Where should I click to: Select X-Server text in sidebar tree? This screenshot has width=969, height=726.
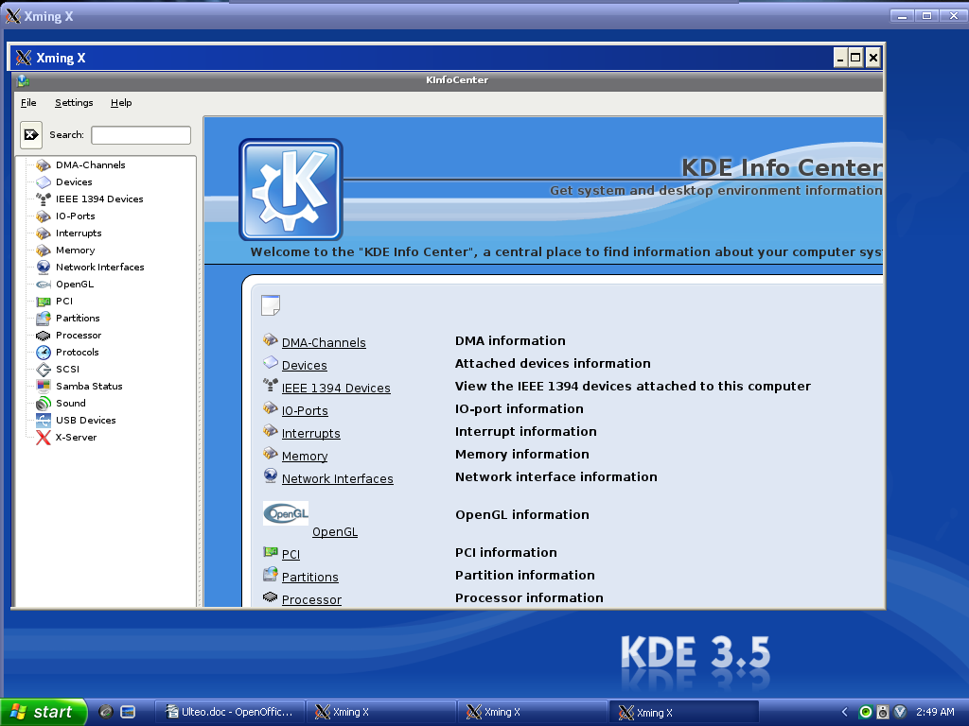(x=76, y=438)
